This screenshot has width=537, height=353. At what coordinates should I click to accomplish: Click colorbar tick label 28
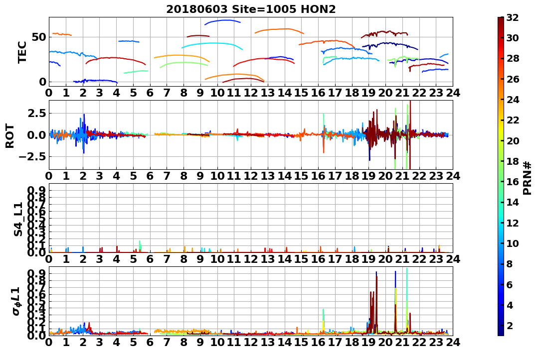click(513, 58)
